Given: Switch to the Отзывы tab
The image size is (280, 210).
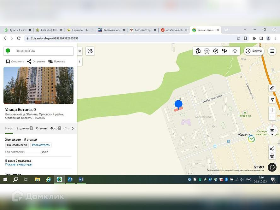Looking at the screenshot, I should tap(41, 128).
